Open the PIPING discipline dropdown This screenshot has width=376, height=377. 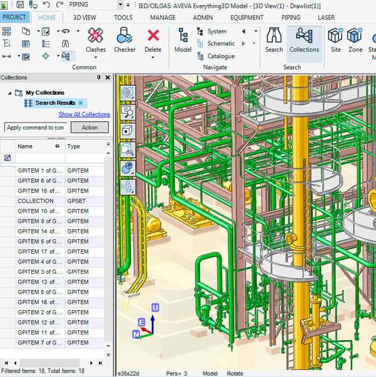point(120,5)
